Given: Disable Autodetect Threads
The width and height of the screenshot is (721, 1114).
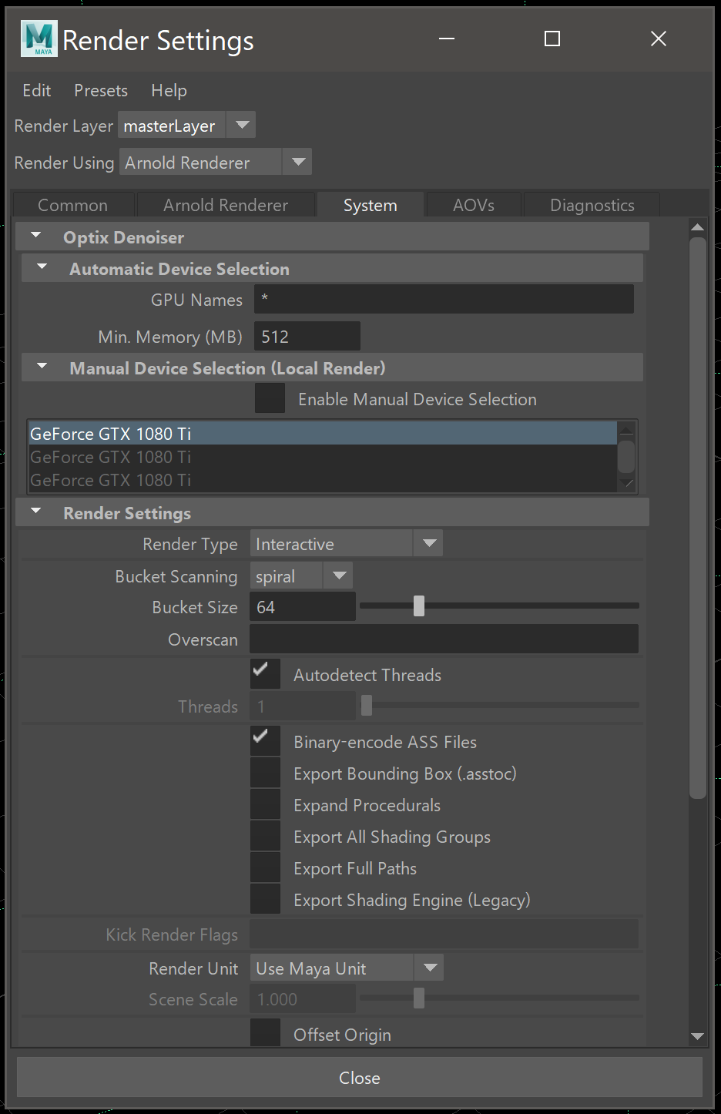Looking at the screenshot, I should (264, 673).
